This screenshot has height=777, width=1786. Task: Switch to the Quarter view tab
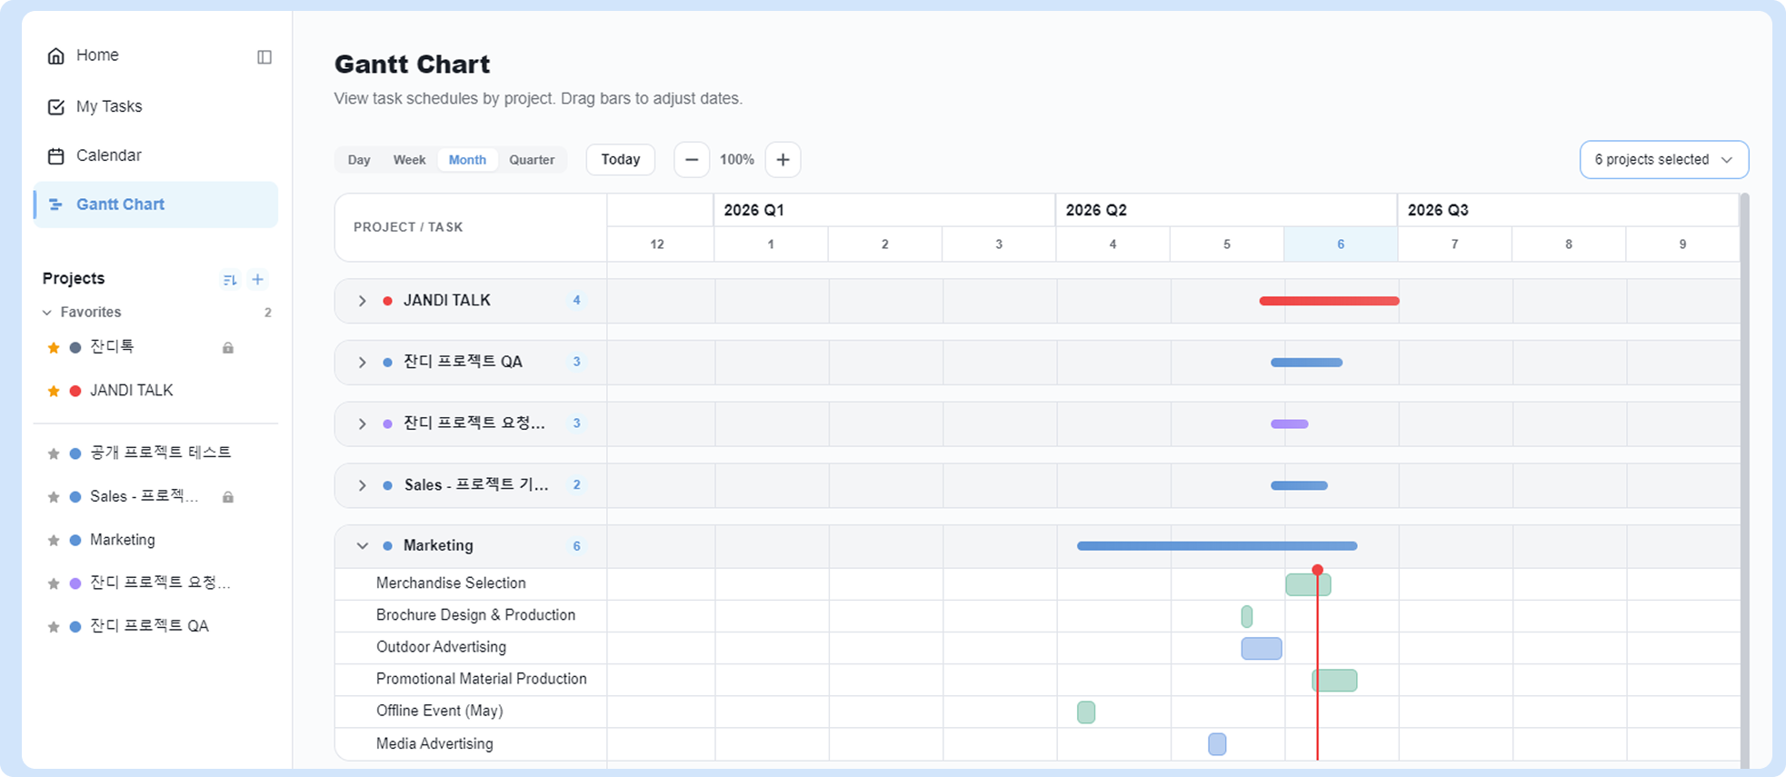(x=532, y=160)
